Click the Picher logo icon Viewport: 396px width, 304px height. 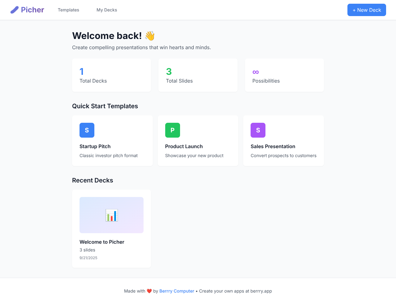(x=15, y=10)
